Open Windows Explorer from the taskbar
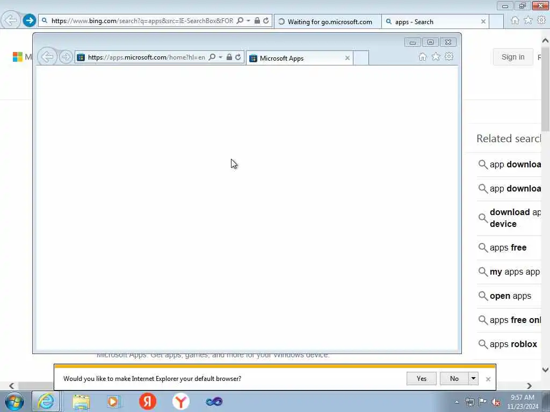 point(82,401)
